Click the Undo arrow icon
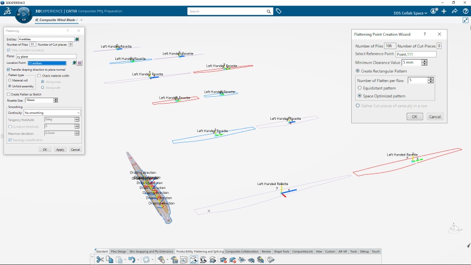Viewport: 471px width, 265px height. tap(132, 260)
